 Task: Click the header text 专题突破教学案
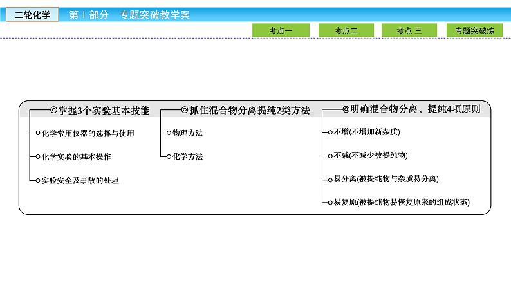coord(154,15)
